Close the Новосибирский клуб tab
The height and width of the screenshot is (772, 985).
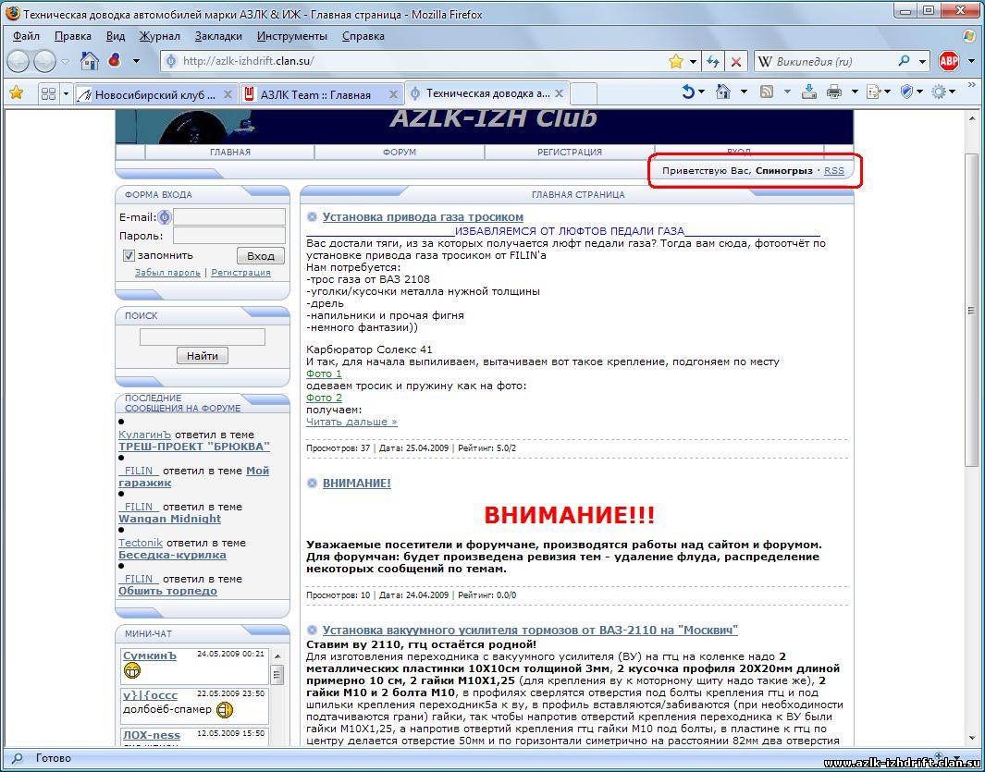228,94
